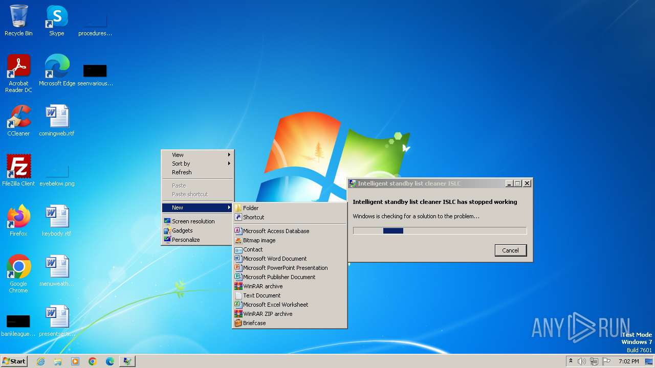This screenshot has width=655, height=368.
Task: Click the network tray icon
Action: coord(594,361)
